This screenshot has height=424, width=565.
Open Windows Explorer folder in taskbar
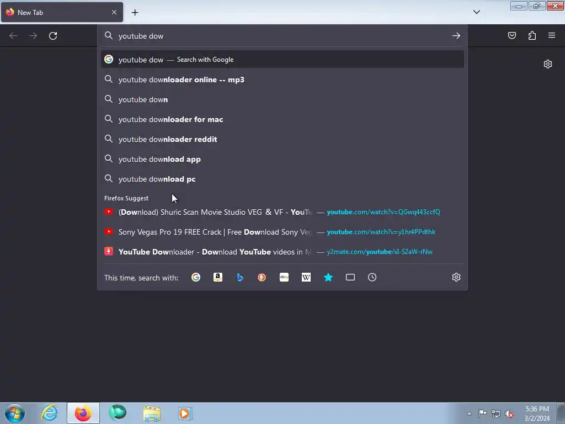pos(152,413)
